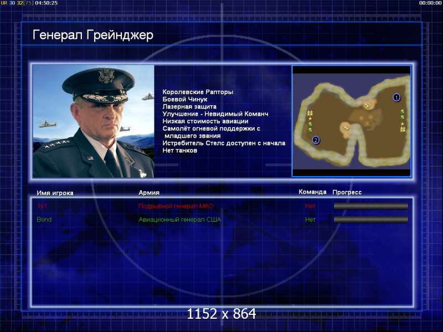Click the 'Имя игрока' column header
443x332 pixels.
click(55, 193)
